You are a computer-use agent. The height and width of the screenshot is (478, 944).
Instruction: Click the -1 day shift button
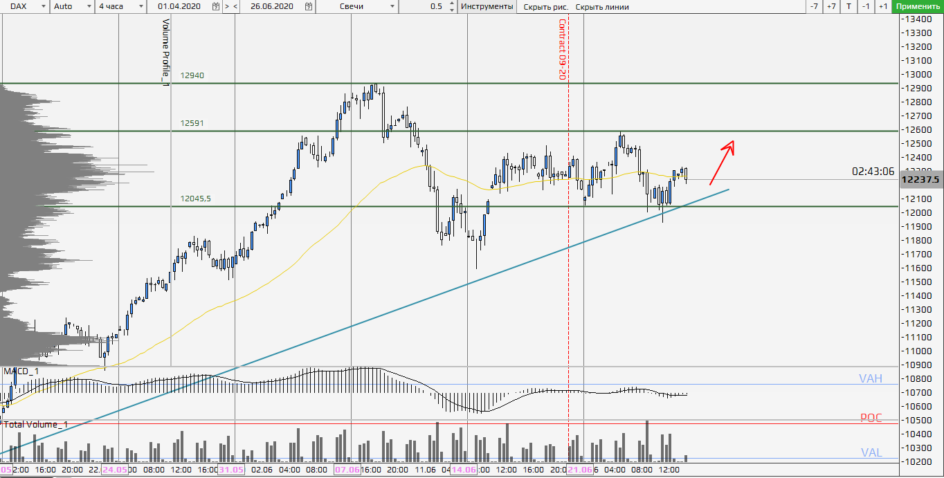[x=866, y=6]
